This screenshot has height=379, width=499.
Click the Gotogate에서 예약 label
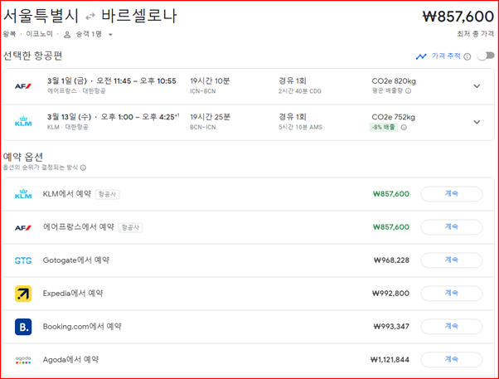76,260
